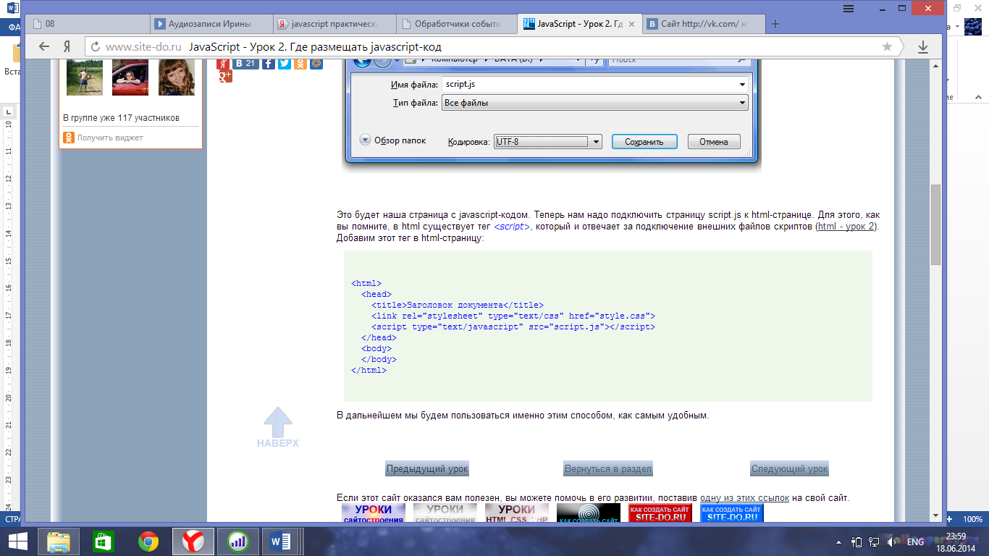Reload the page with the refresh icon

(x=95, y=46)
